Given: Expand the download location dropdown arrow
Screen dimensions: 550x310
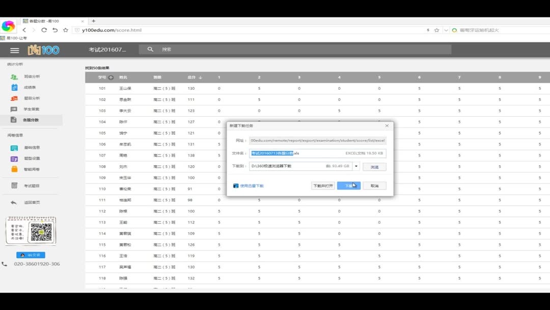Looking at the screenshot, I should point(356,166).
